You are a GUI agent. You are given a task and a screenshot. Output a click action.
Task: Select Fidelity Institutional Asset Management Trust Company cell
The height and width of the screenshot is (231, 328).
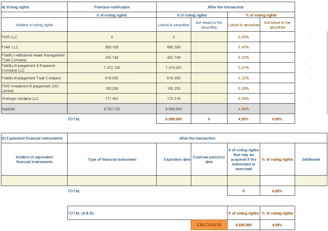34,57
